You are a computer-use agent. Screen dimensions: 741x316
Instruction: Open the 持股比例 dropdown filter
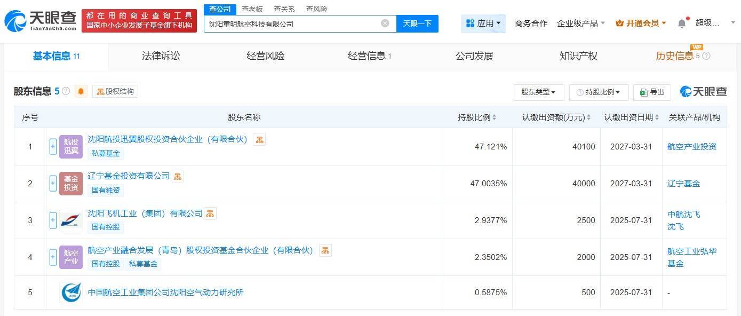(x=599, y=92)
